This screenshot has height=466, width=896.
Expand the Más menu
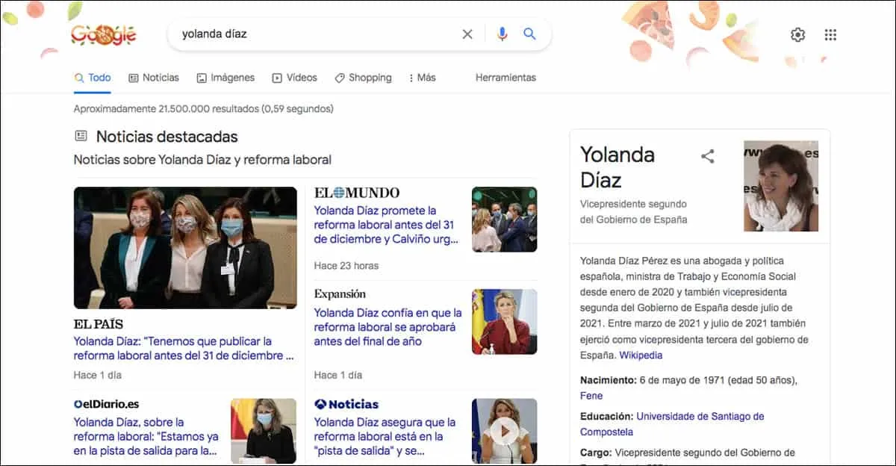423,78
